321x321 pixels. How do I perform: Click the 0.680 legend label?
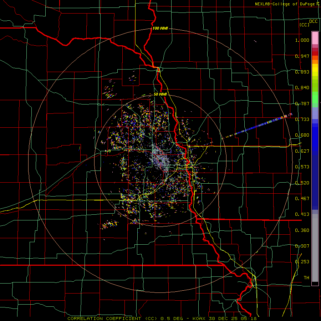coord(302,135)
